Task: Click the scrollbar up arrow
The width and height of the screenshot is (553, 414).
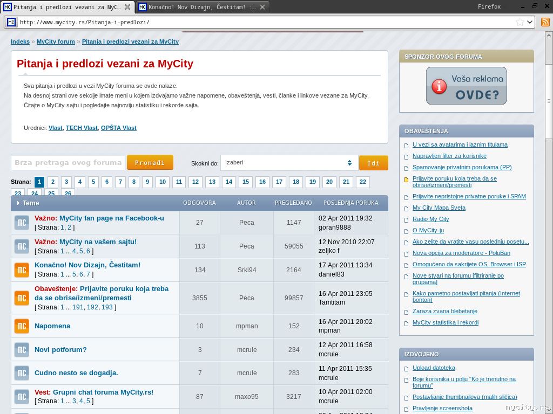Action: click(x=549, y=35)
